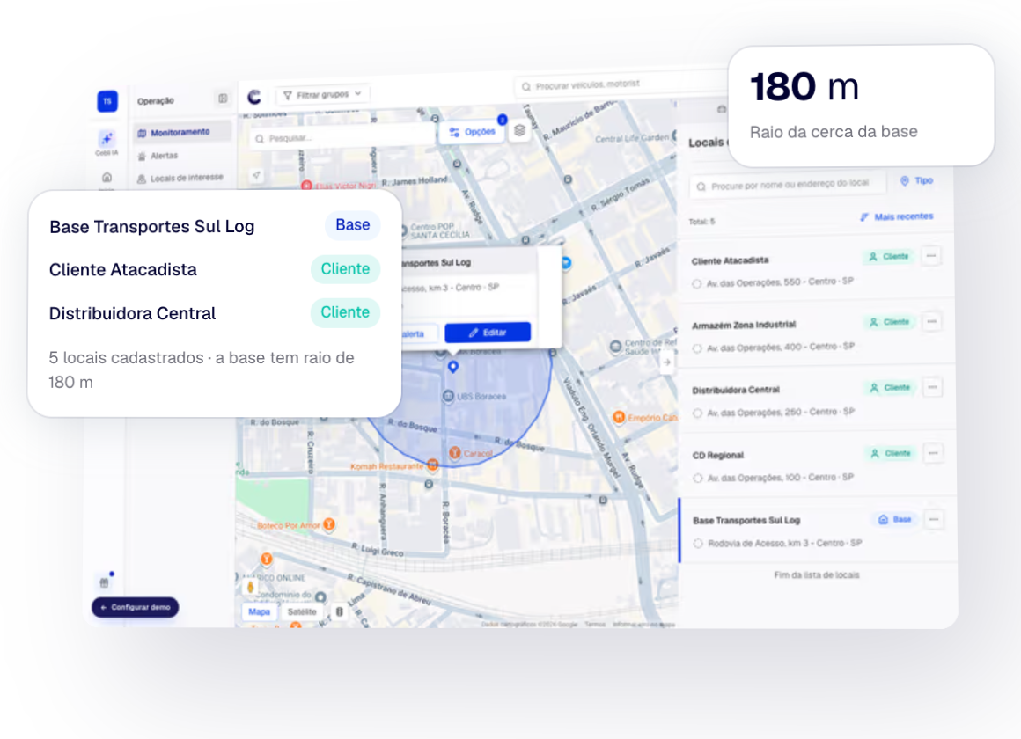Click the Pesquisar search field on the map
Viewport: 1021px width, 739px height.
[x=342, y=137]
